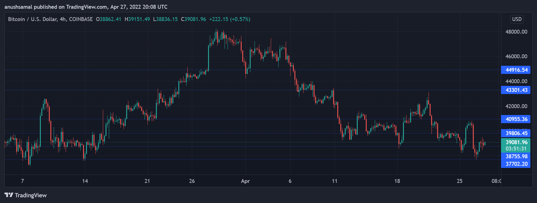Click the Apr date marker on time axis
The height and width of the screenshot is (203, 537).
[x=246, y=181]
